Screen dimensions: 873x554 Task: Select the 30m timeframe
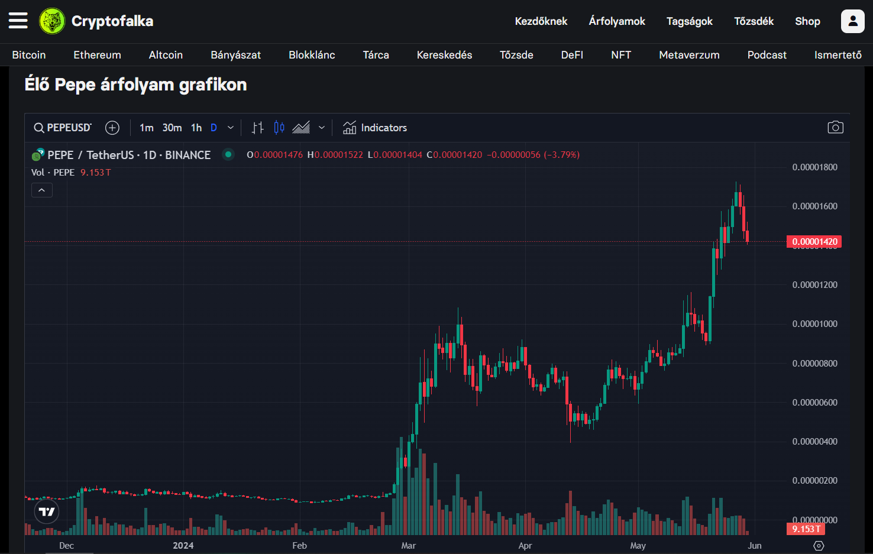172,128
